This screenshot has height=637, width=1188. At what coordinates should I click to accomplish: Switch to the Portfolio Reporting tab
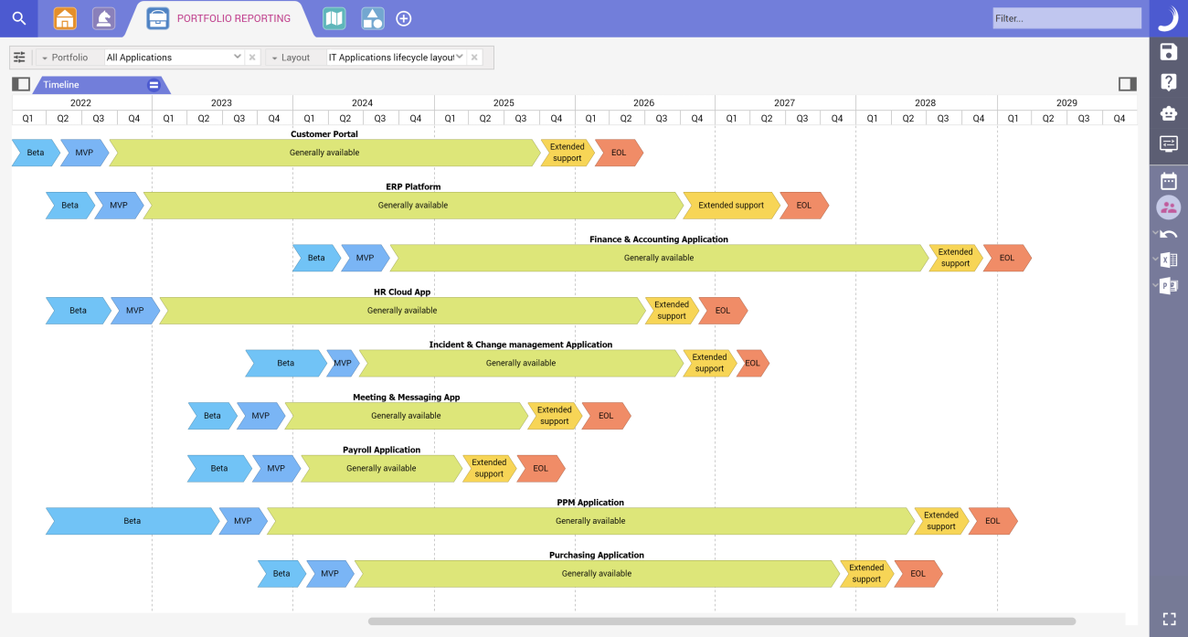221,18
